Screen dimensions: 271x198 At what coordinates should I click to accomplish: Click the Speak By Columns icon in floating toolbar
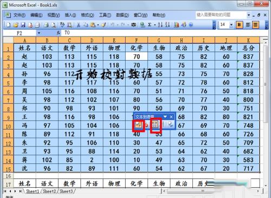pos(163,124)
